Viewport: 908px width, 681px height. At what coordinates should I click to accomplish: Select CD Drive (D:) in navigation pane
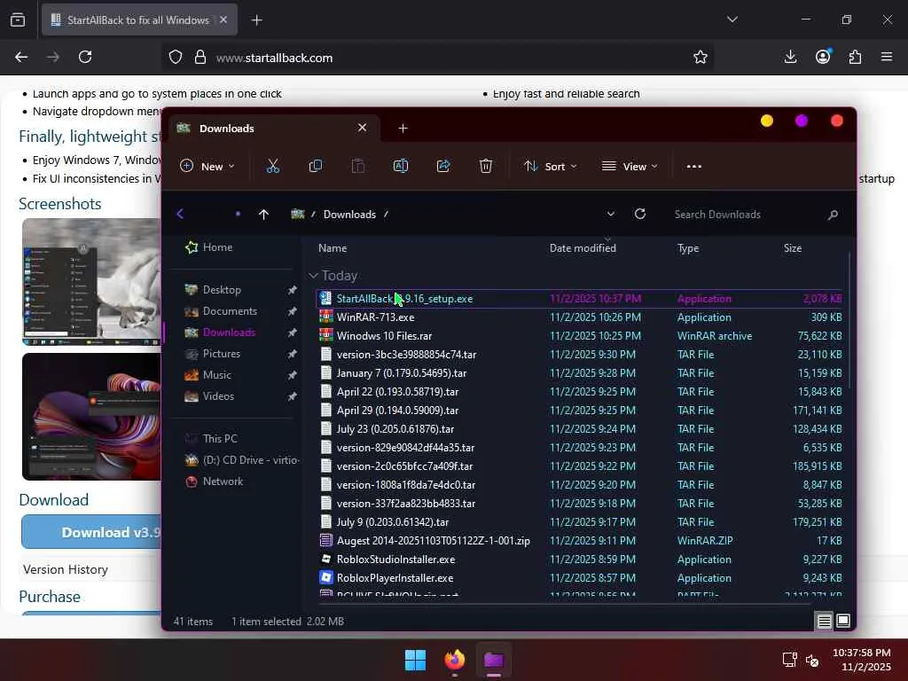241,460
